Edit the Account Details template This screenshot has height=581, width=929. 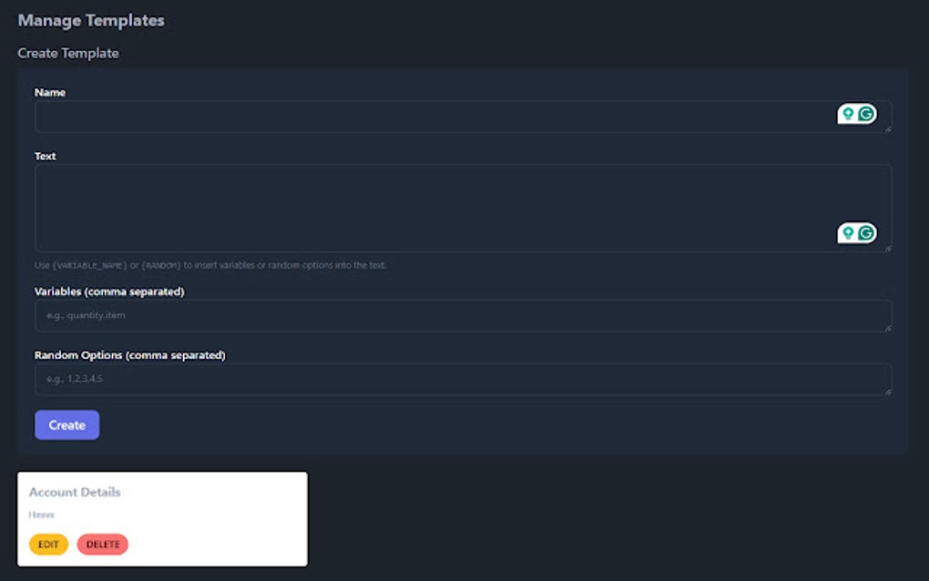tap(48, 545)
